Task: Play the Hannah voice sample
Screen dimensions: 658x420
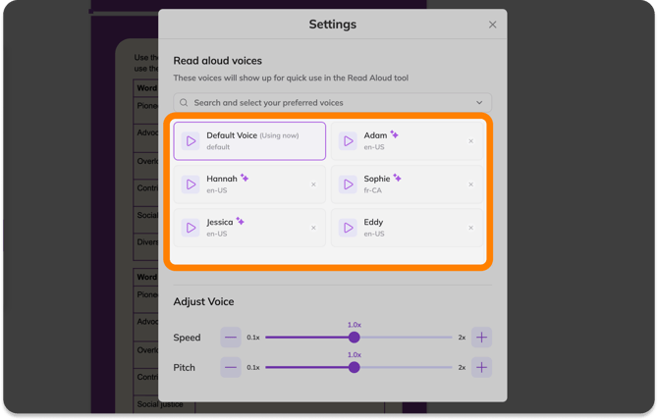Action: 191,184
